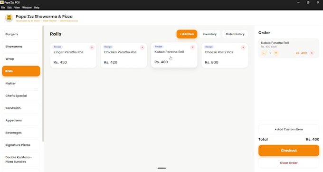Click the Total amount Rs. 400
Image resolution: width=323 pixels, height=172 pixels.
pos(313,140)
